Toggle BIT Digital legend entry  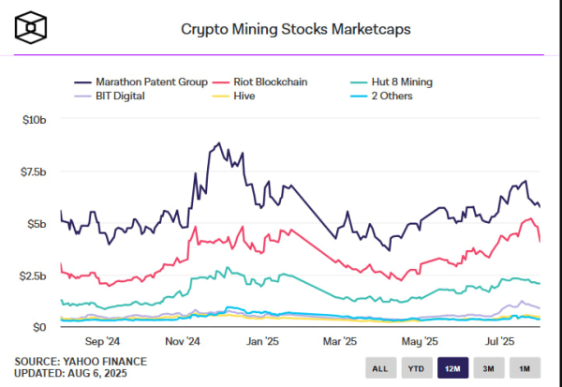110,97
